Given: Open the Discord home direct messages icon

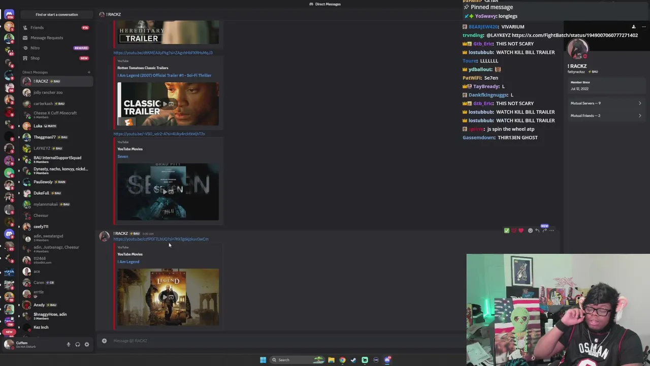Looking at the screenshot, I should [x=9, y=14].
